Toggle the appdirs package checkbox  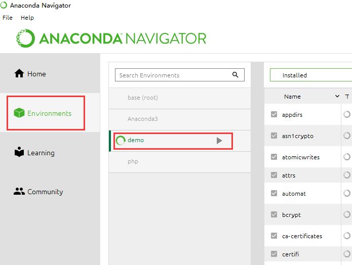click(x=274, y=114)
